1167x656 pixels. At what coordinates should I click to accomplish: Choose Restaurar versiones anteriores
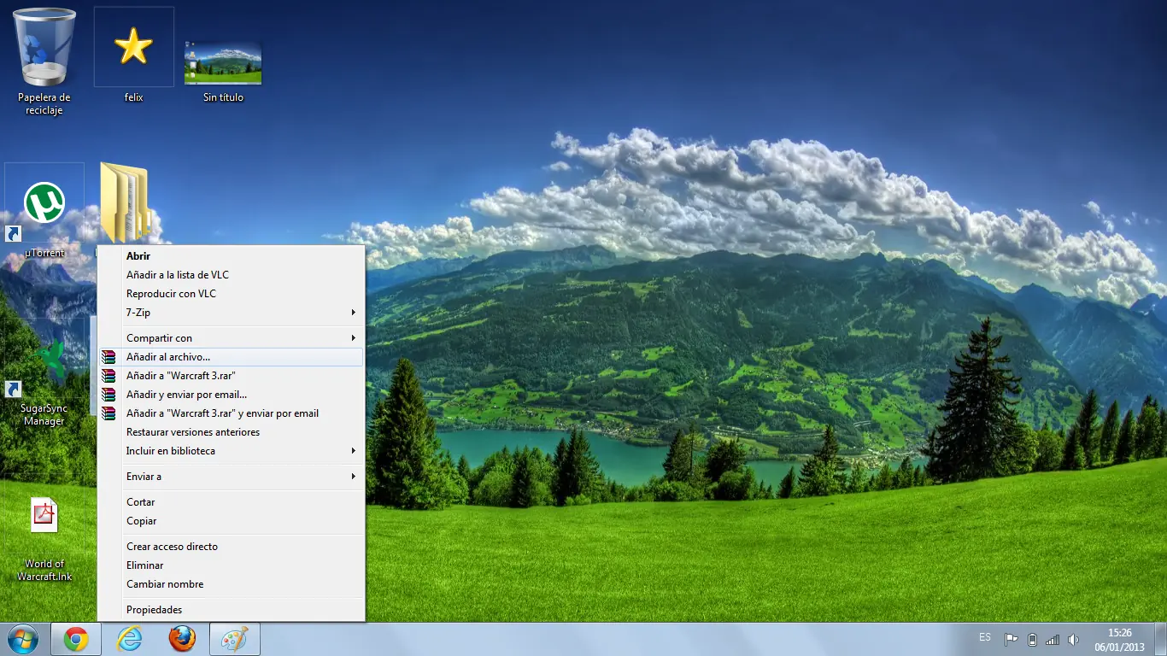tap(231, 432)
